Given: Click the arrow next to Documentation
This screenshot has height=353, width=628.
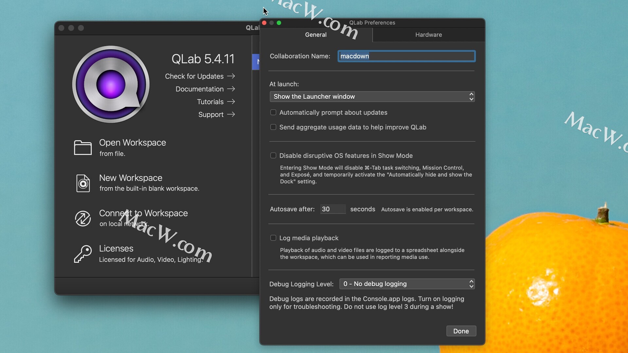Looking at the screenshot, I should tap(231, 89).
